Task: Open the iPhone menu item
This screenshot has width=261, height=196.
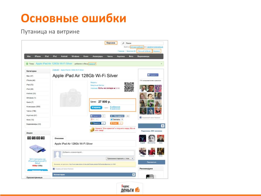Action: 38,56
